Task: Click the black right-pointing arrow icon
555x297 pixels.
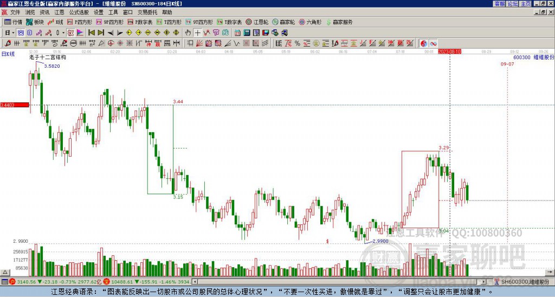Action: pos(120,33)
